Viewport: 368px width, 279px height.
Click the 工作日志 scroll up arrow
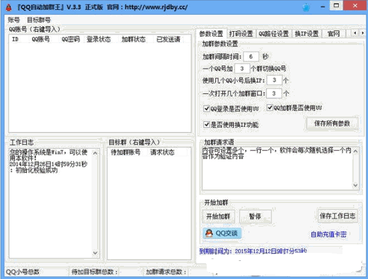[95, 153]
